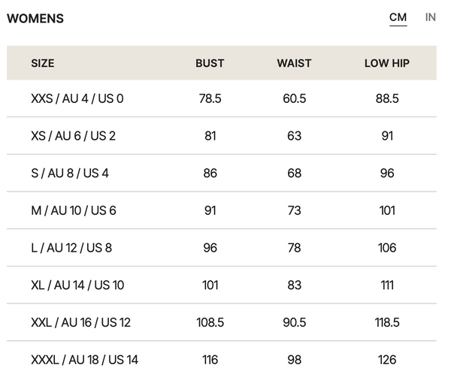The image size is (451, 377).
Task: Click low hip value 118.5
Action: (x=387, y=322)
